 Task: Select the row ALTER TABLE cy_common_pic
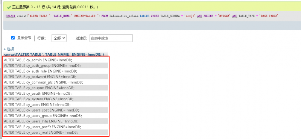[x=56, y=82]
